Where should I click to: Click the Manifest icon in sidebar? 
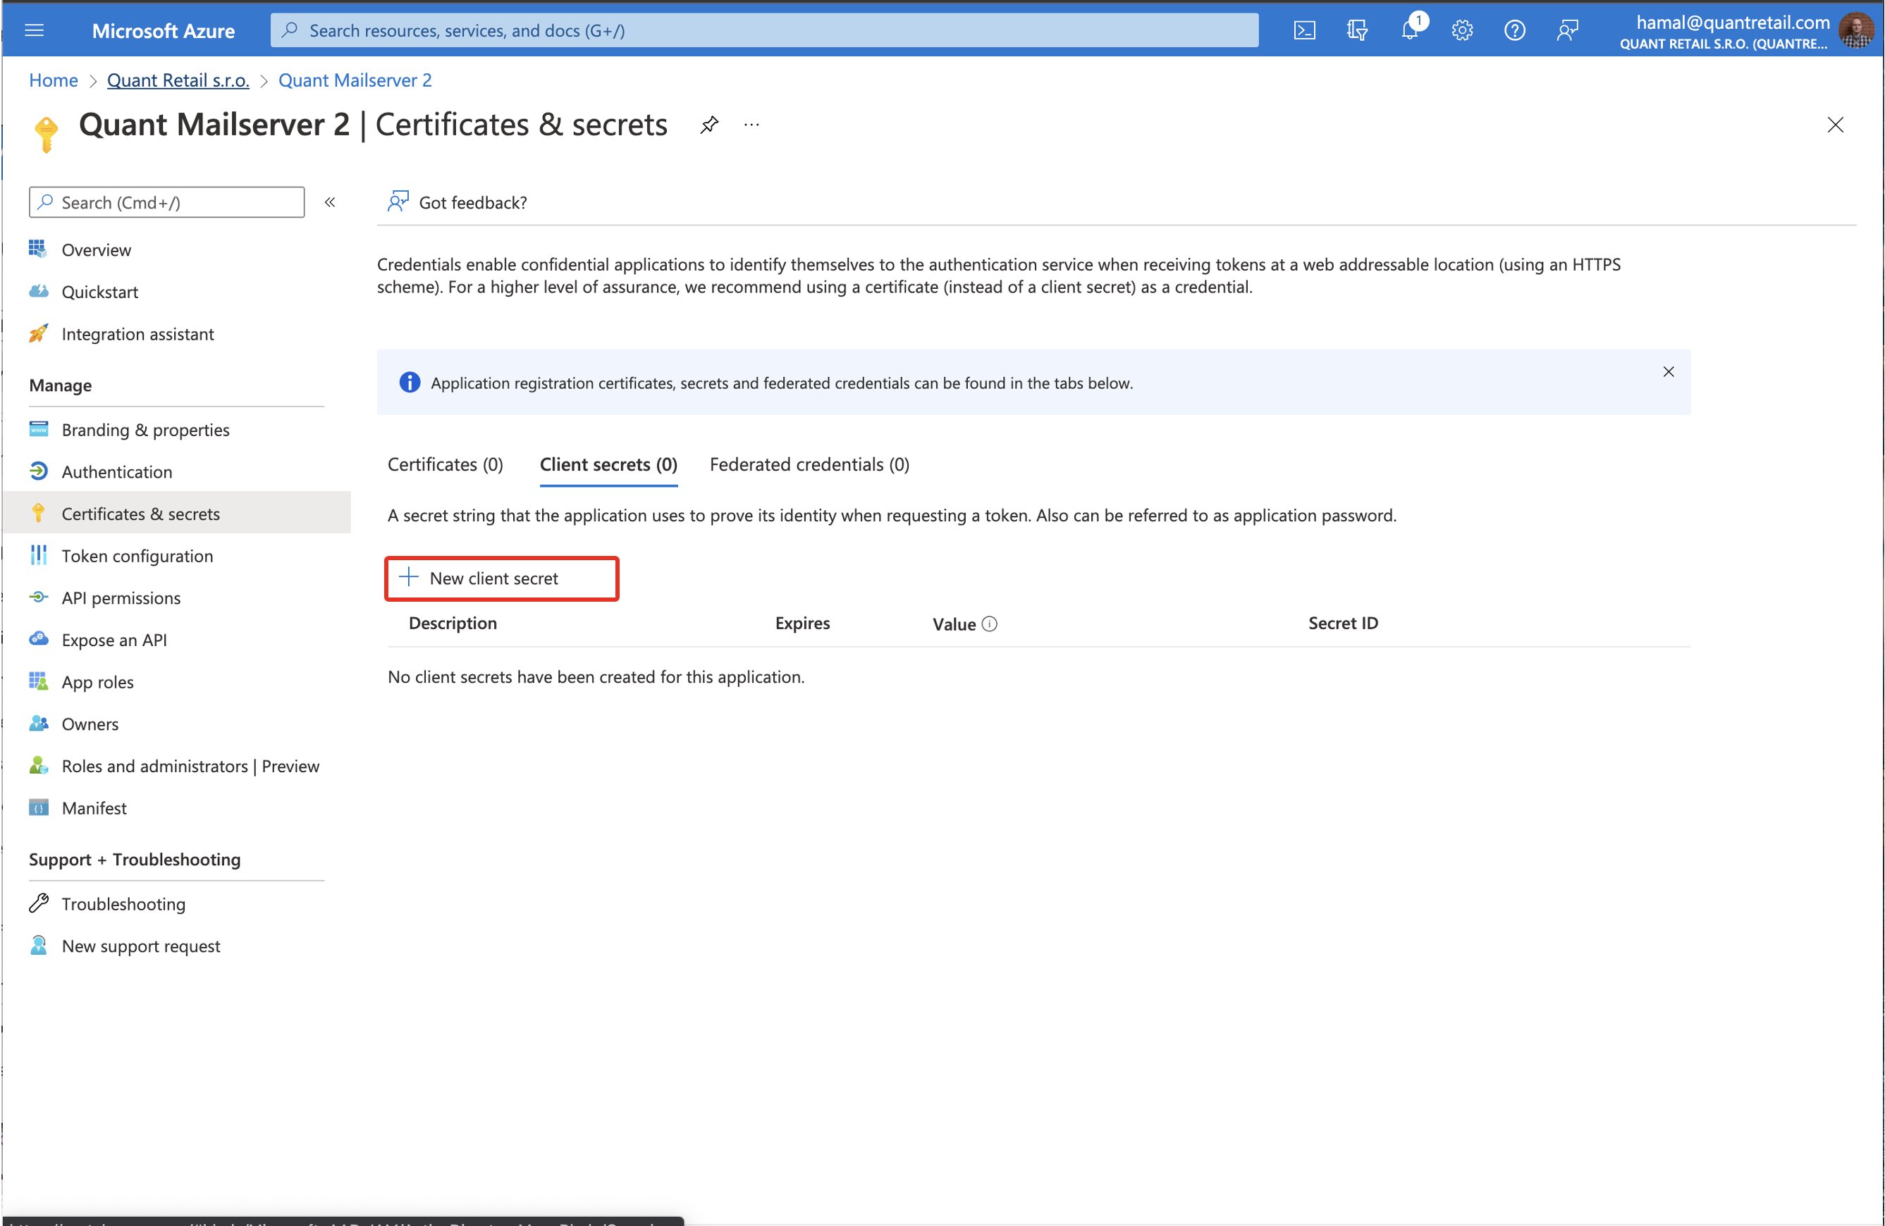[x=38, y=807]
